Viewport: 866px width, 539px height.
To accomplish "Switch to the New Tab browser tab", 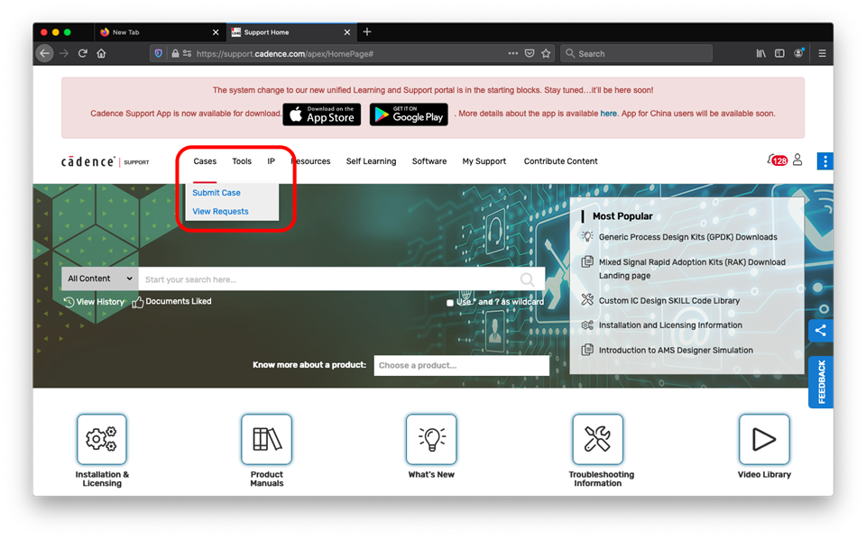I will pos(159,32).
